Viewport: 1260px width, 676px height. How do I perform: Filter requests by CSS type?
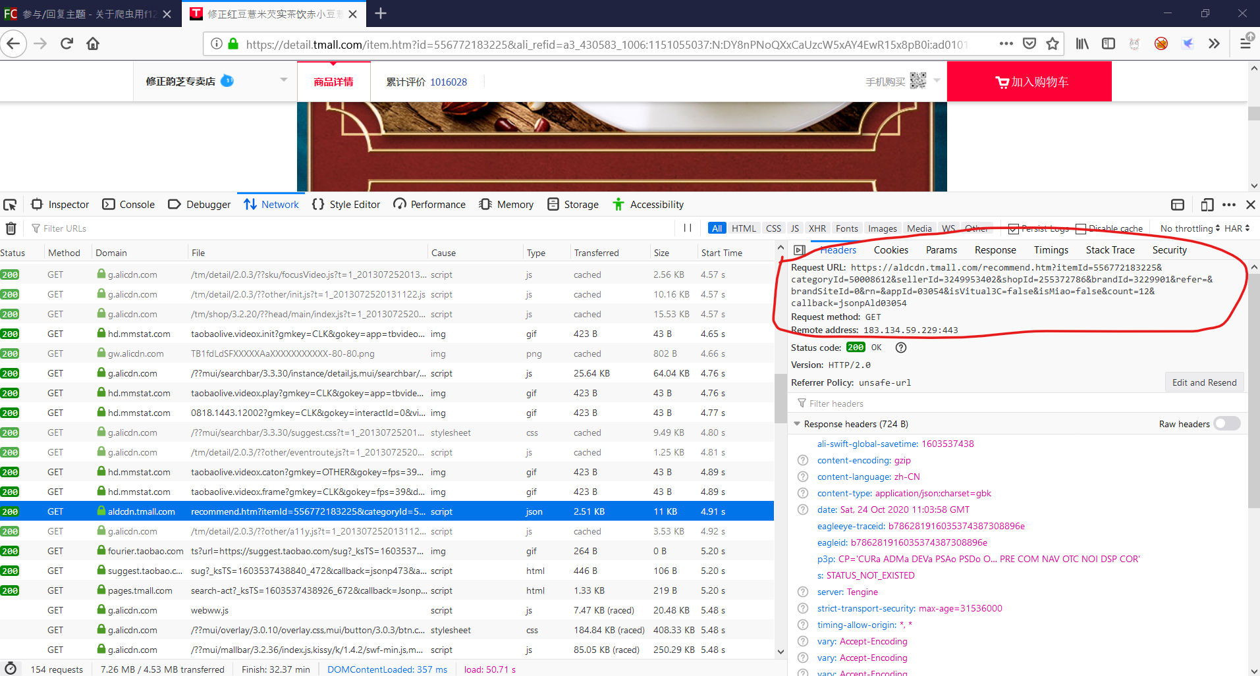point(773,228)
